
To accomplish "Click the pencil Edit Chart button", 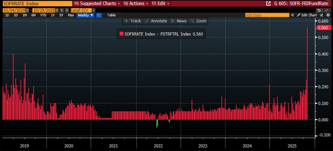I will [307, 15].
